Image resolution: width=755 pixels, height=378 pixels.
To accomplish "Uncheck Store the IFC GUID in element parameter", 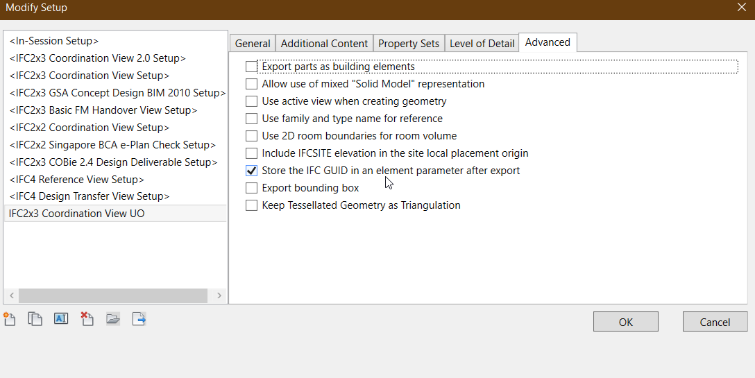I will pos(251,171).
